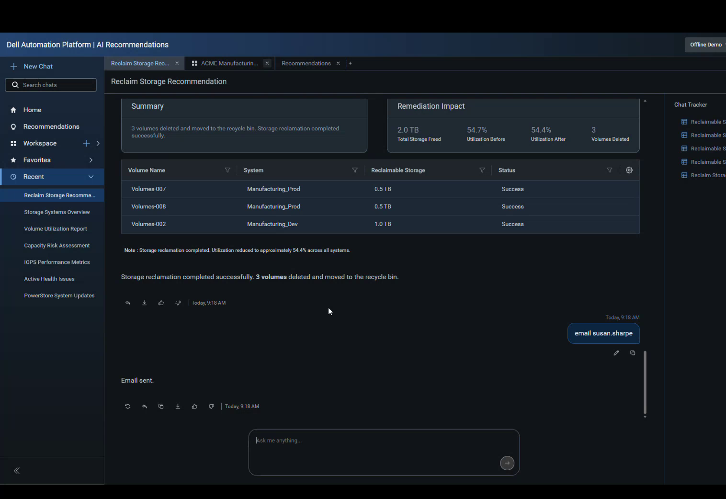The image size is (726, 499).
Task: Add a new tab with plus
Action: tap(350, 63)
